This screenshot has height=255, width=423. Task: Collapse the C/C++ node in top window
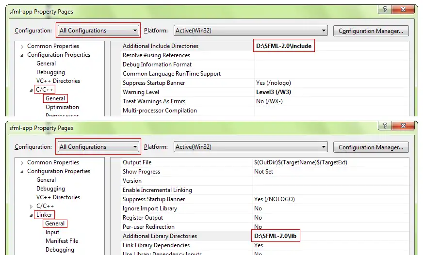click(x=32, y=90)
